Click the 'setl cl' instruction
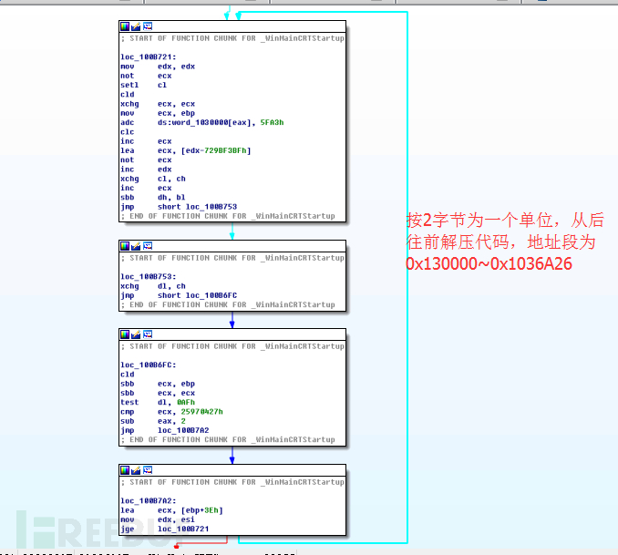 144,85
